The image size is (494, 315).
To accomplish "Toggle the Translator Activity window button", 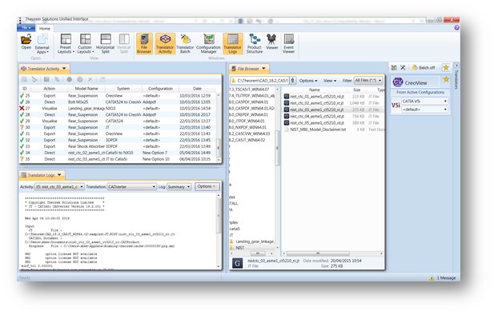I will [165, 44].
